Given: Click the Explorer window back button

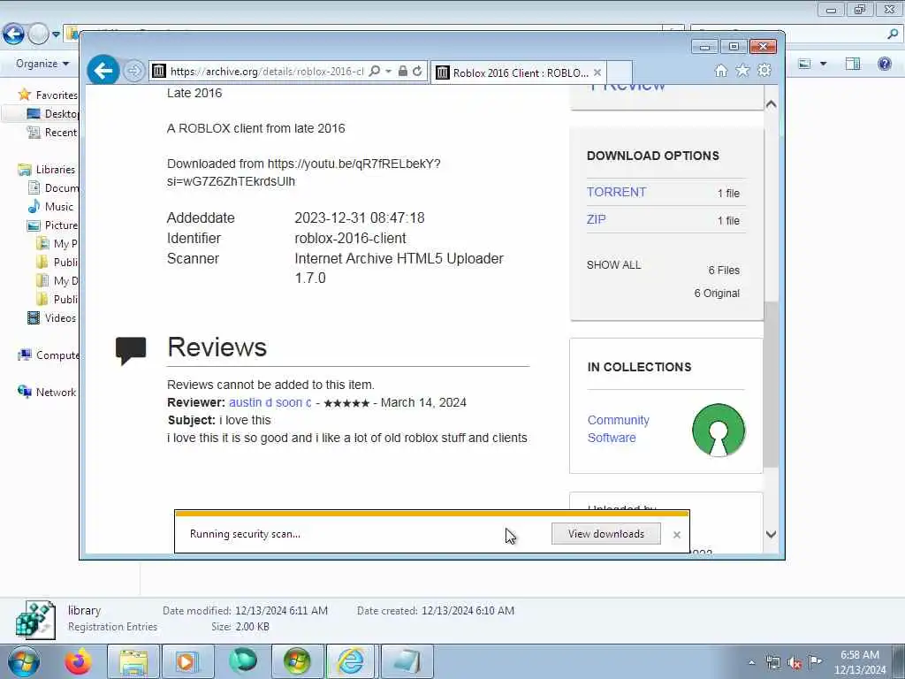Looking at the screenshot, I should click(14, 34).
